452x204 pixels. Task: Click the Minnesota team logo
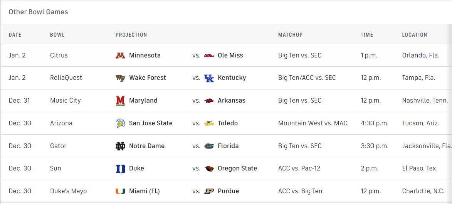tap(120, 56)
